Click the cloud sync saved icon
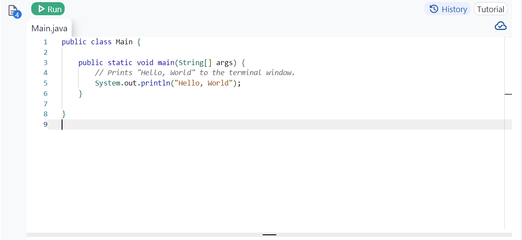 click(500, 26)
